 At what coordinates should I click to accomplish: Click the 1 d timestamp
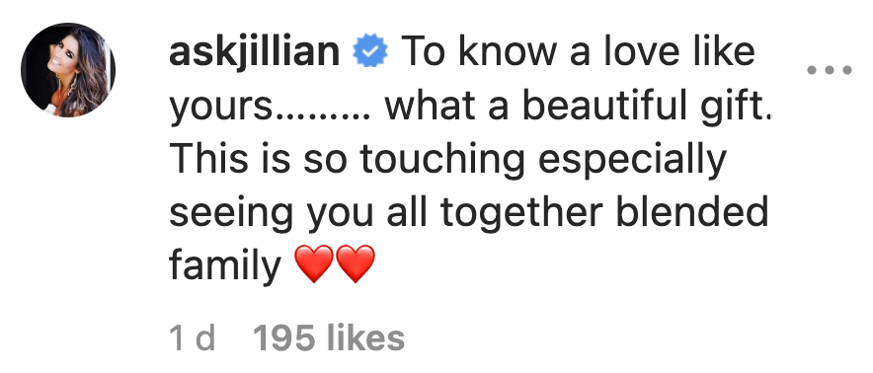pyautogui.click(x=192, y=337)
